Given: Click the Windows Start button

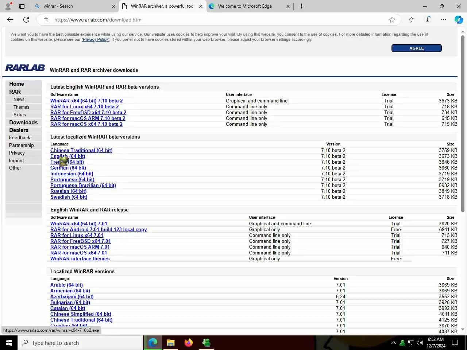Looking at the screenshot, I should 9,343.
